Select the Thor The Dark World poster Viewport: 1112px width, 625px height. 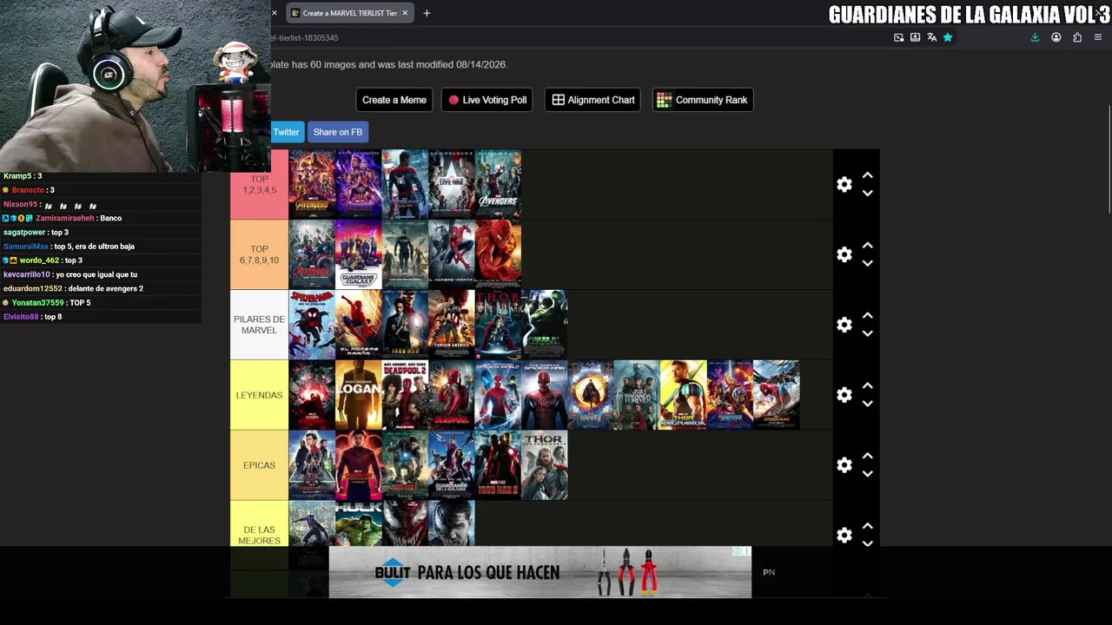(x=545, y=465)
